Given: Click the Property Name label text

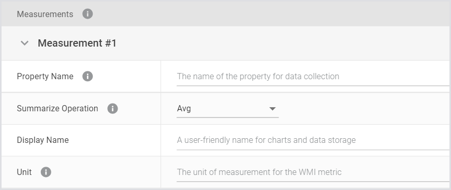Looking at the screenshot, I should coord(45,77).
